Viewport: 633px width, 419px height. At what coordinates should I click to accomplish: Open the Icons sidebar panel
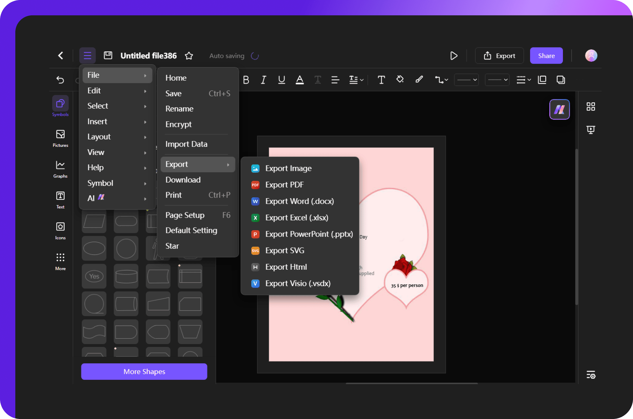click(60, 231)
